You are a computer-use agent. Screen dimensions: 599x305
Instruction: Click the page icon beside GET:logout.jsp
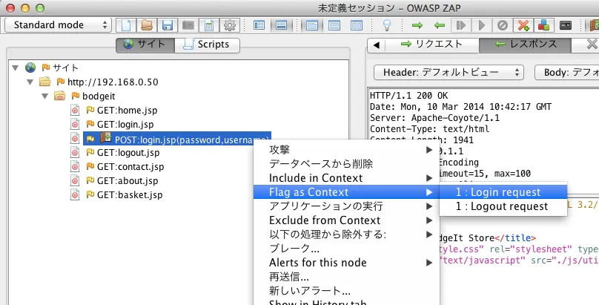[x=75, y=153]
